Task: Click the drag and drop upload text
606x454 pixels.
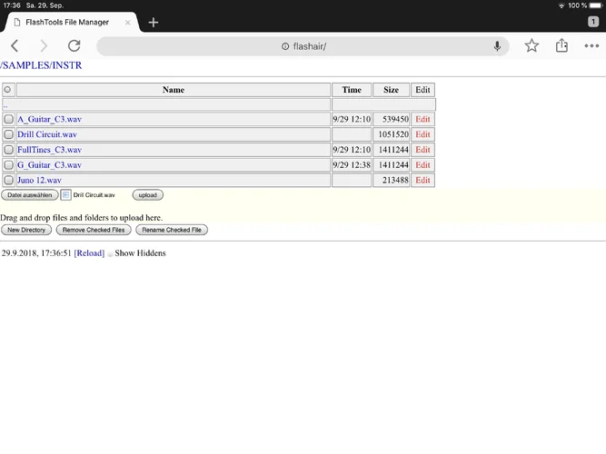Action: (81, 218)
